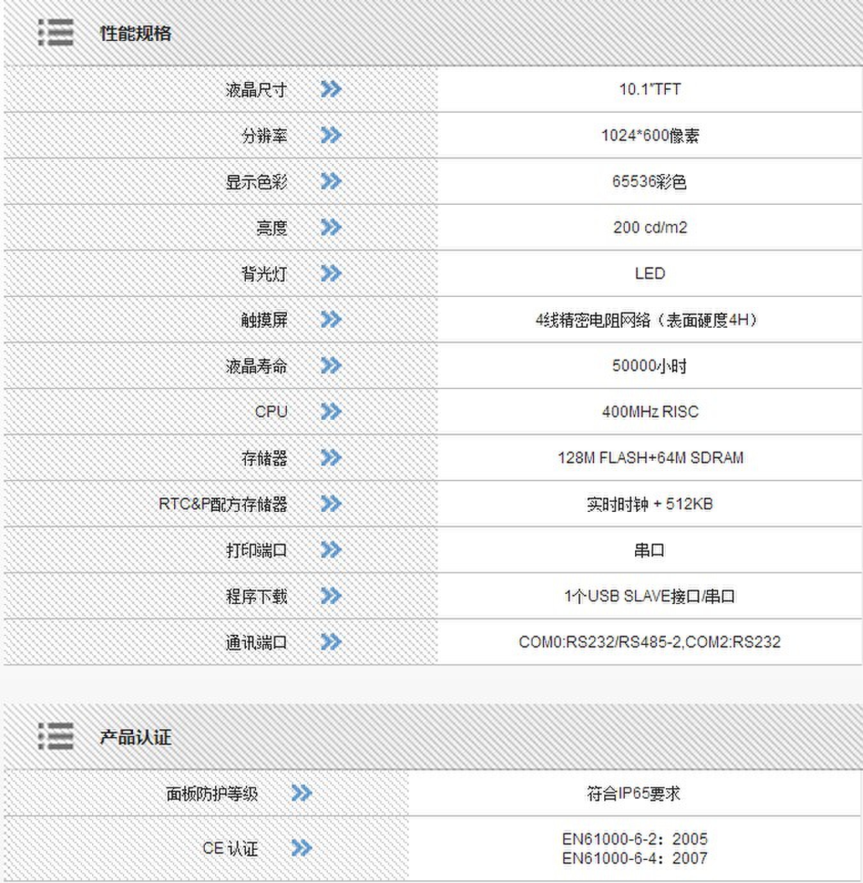Click the double-arrow icon in 亮度 row
This screenshot has height=883, width=863.
pyautogui.click(x=331, y=227)
